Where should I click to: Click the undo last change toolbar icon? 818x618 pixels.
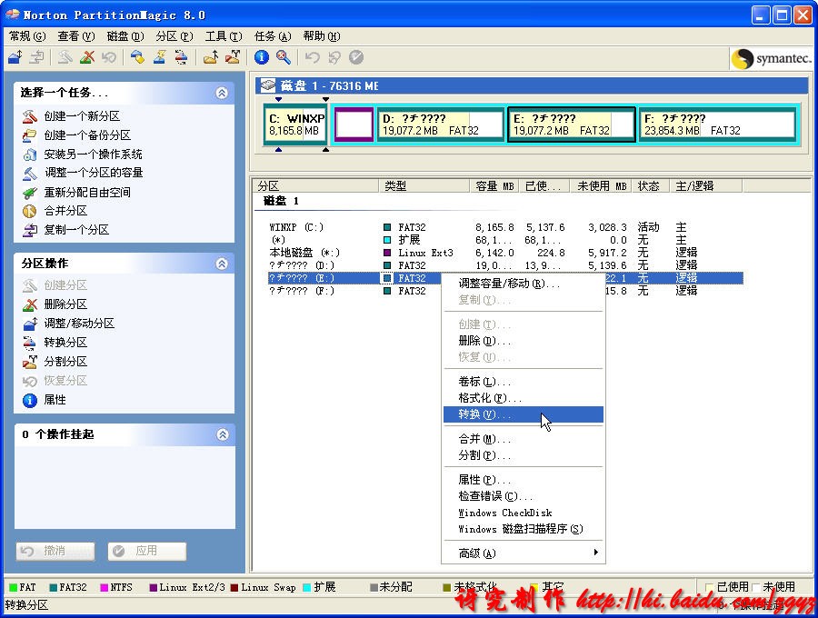click(313, 57)
